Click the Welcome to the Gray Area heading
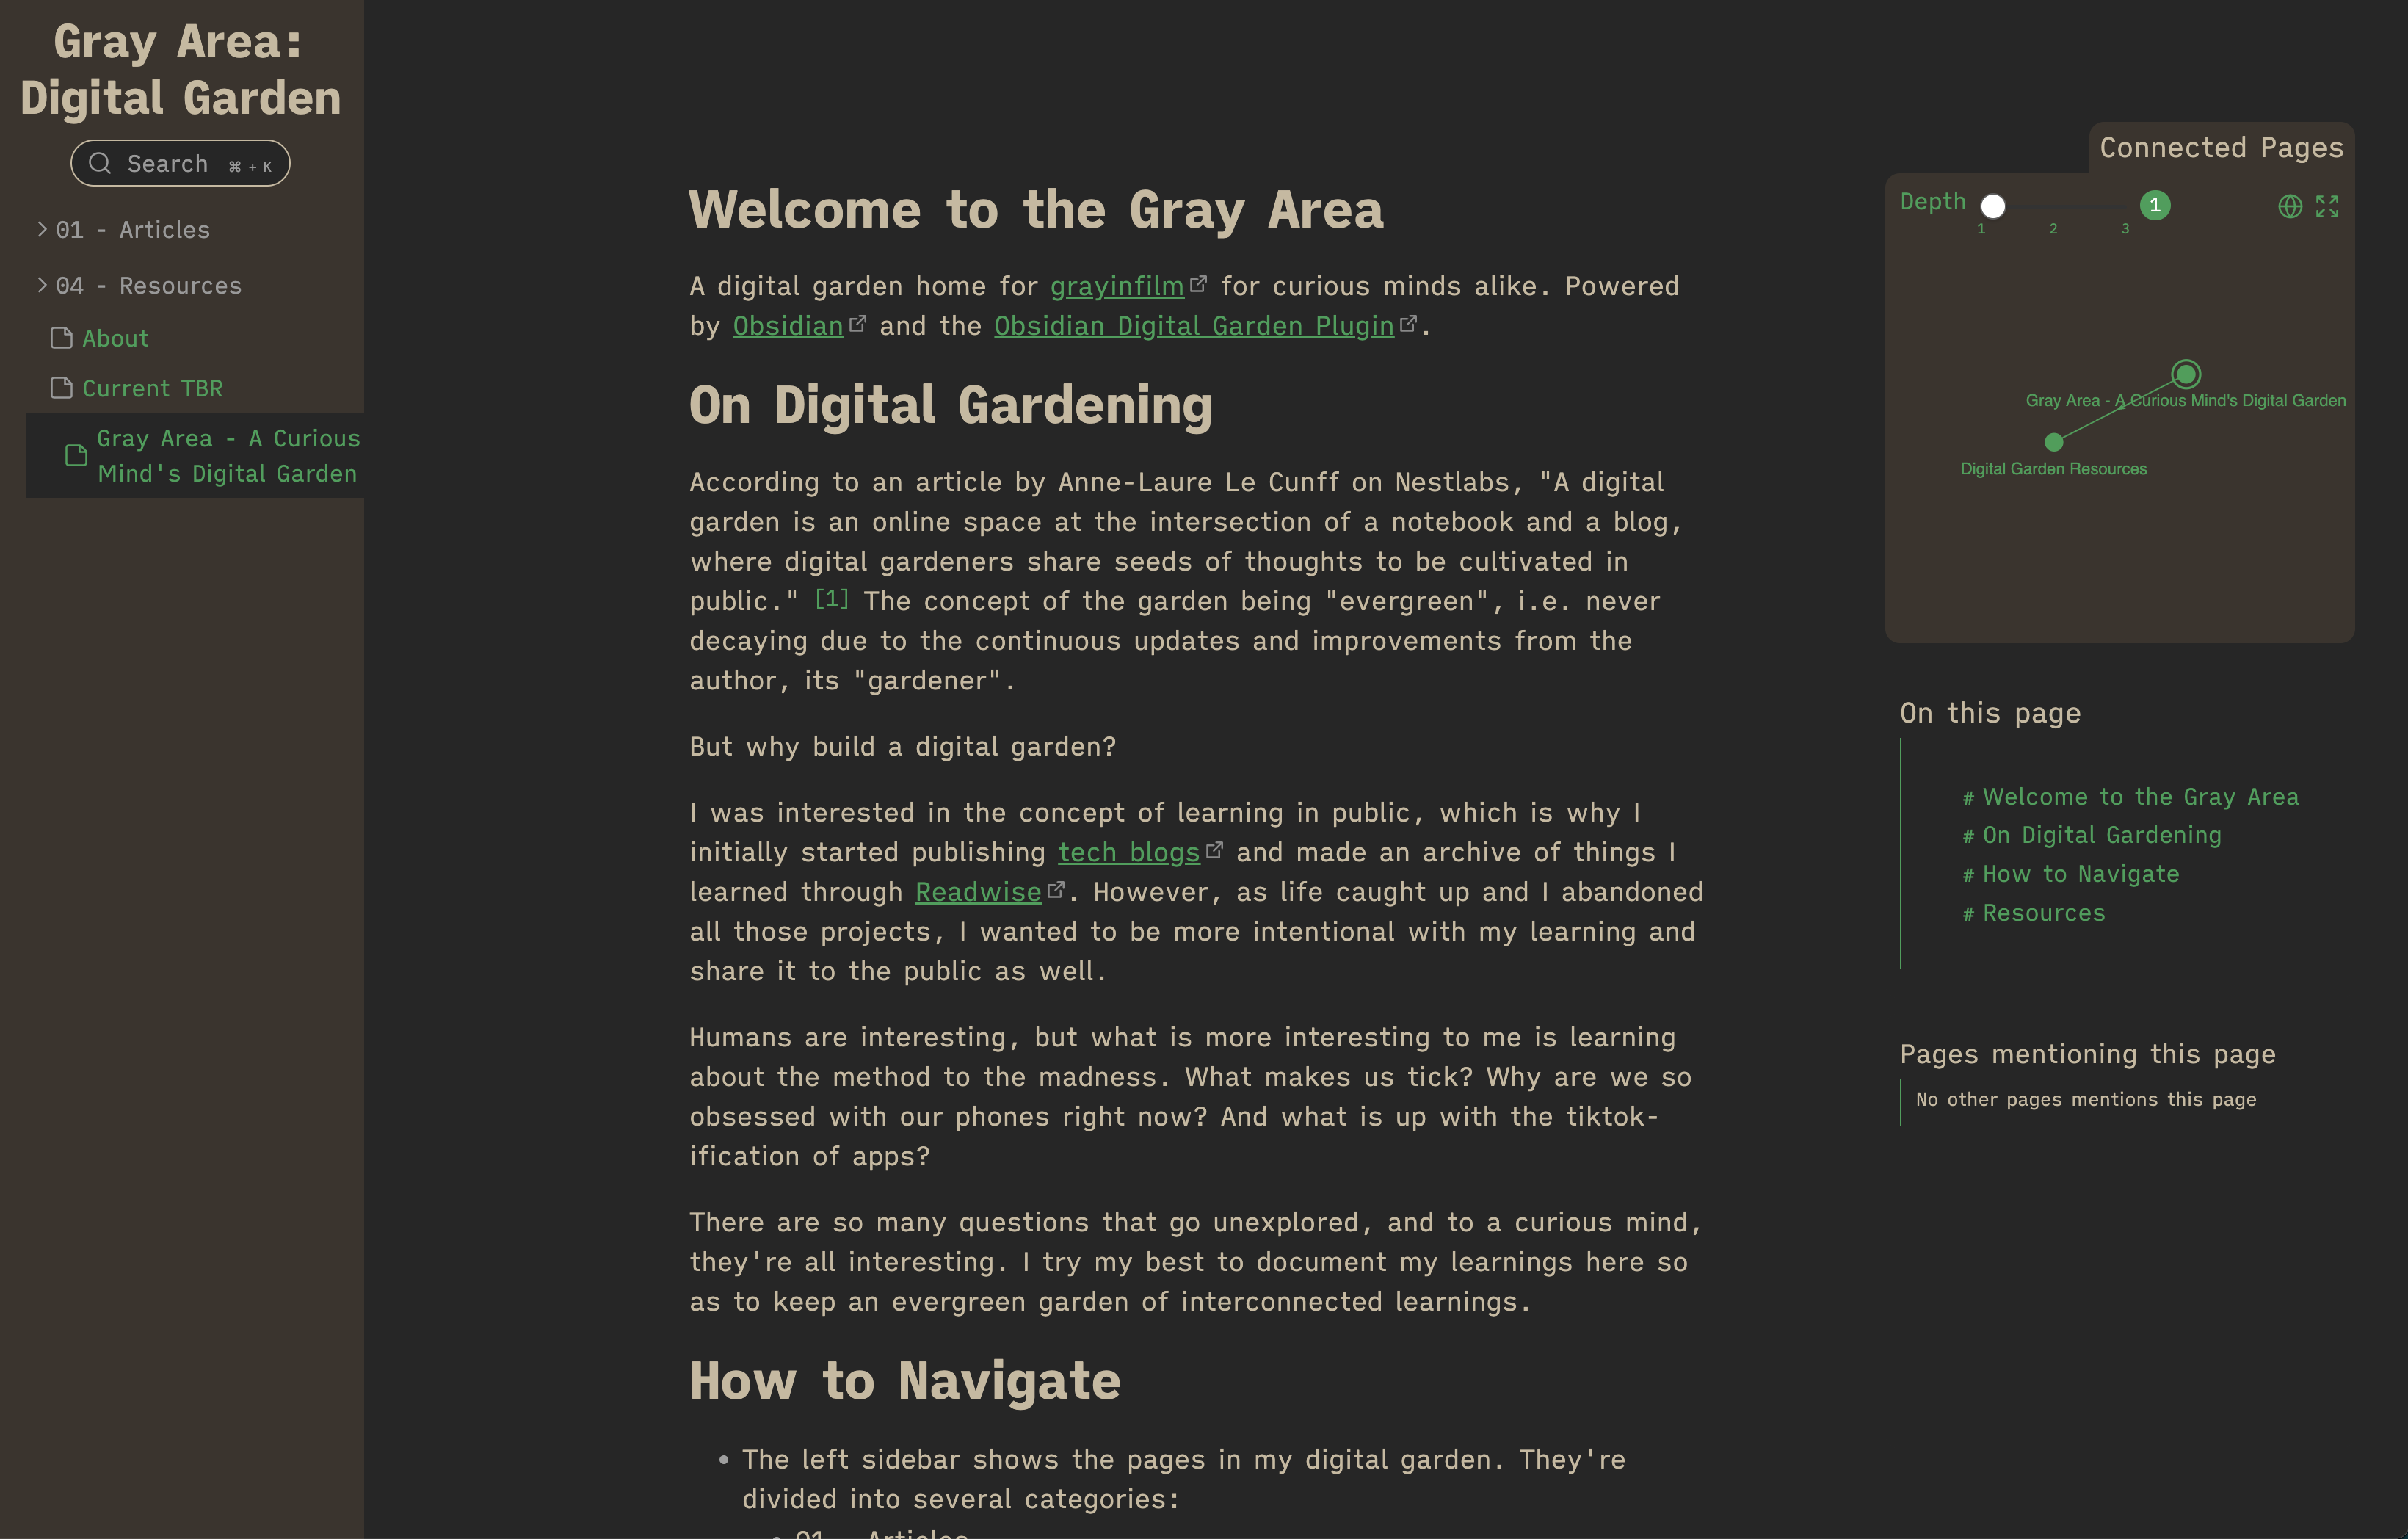The height and width of the screenshot is (1539, 2408). point(1036,210)
